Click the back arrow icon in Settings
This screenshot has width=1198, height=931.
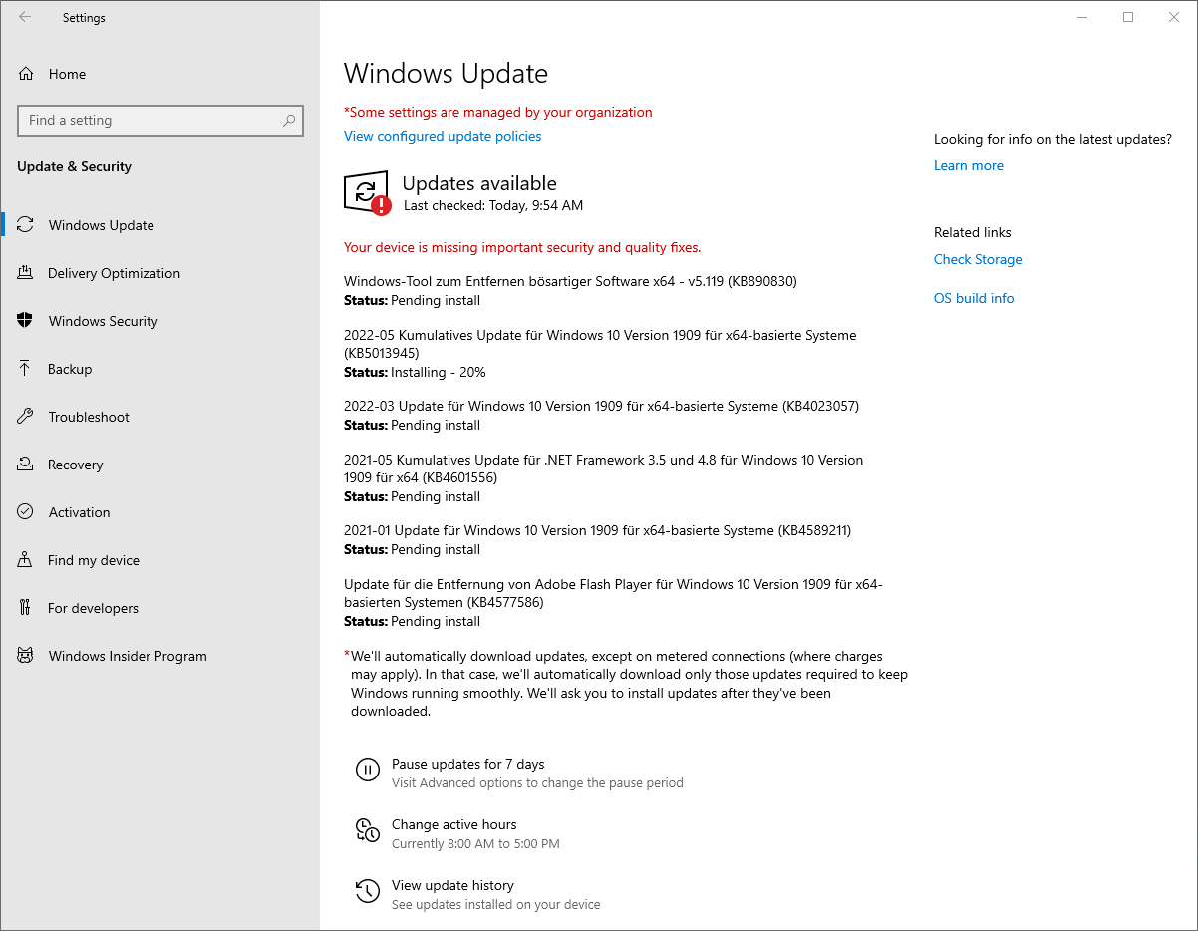point(25,17)
